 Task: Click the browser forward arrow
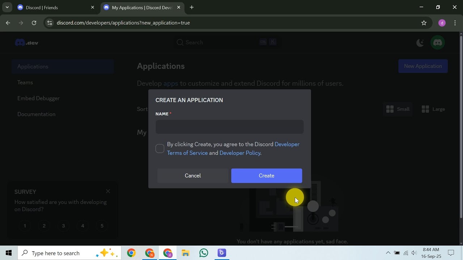(x=21, y=23)
